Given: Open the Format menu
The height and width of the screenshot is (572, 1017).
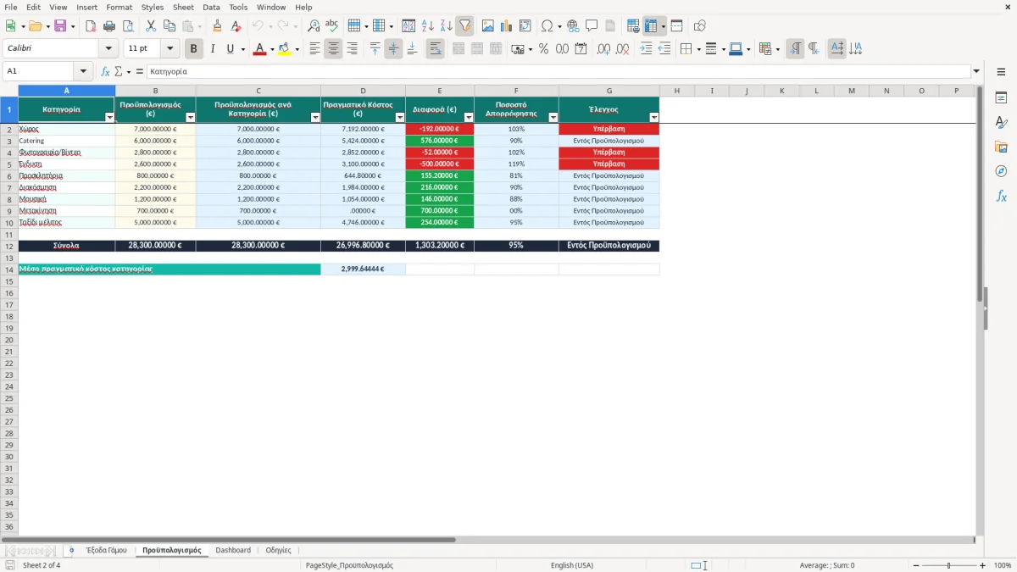Looking at the screenshot, I should 119,7.
